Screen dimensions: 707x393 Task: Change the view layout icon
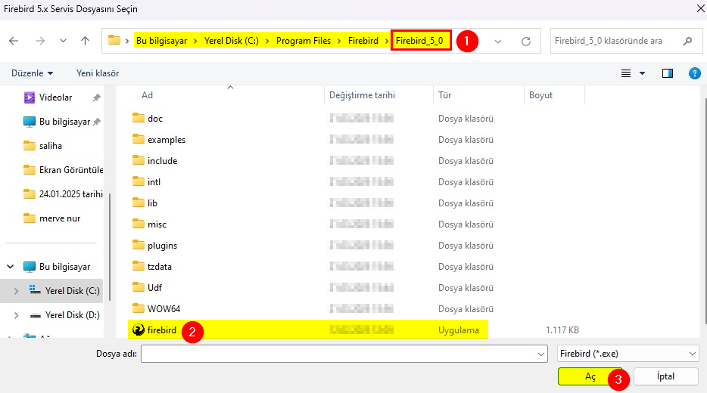626,73
